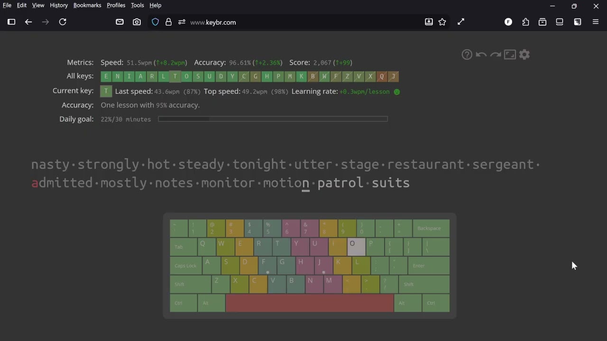Image resolution: width=607 pixels, height=341 pixels.
Task: Open keybr help via the question mark icon
Action: (x=467, y=54)
